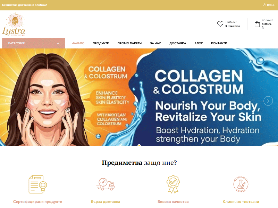The height and width of the screenshot is (208, 278).
Task: Click the user login icon
Action: coord(264,5)
